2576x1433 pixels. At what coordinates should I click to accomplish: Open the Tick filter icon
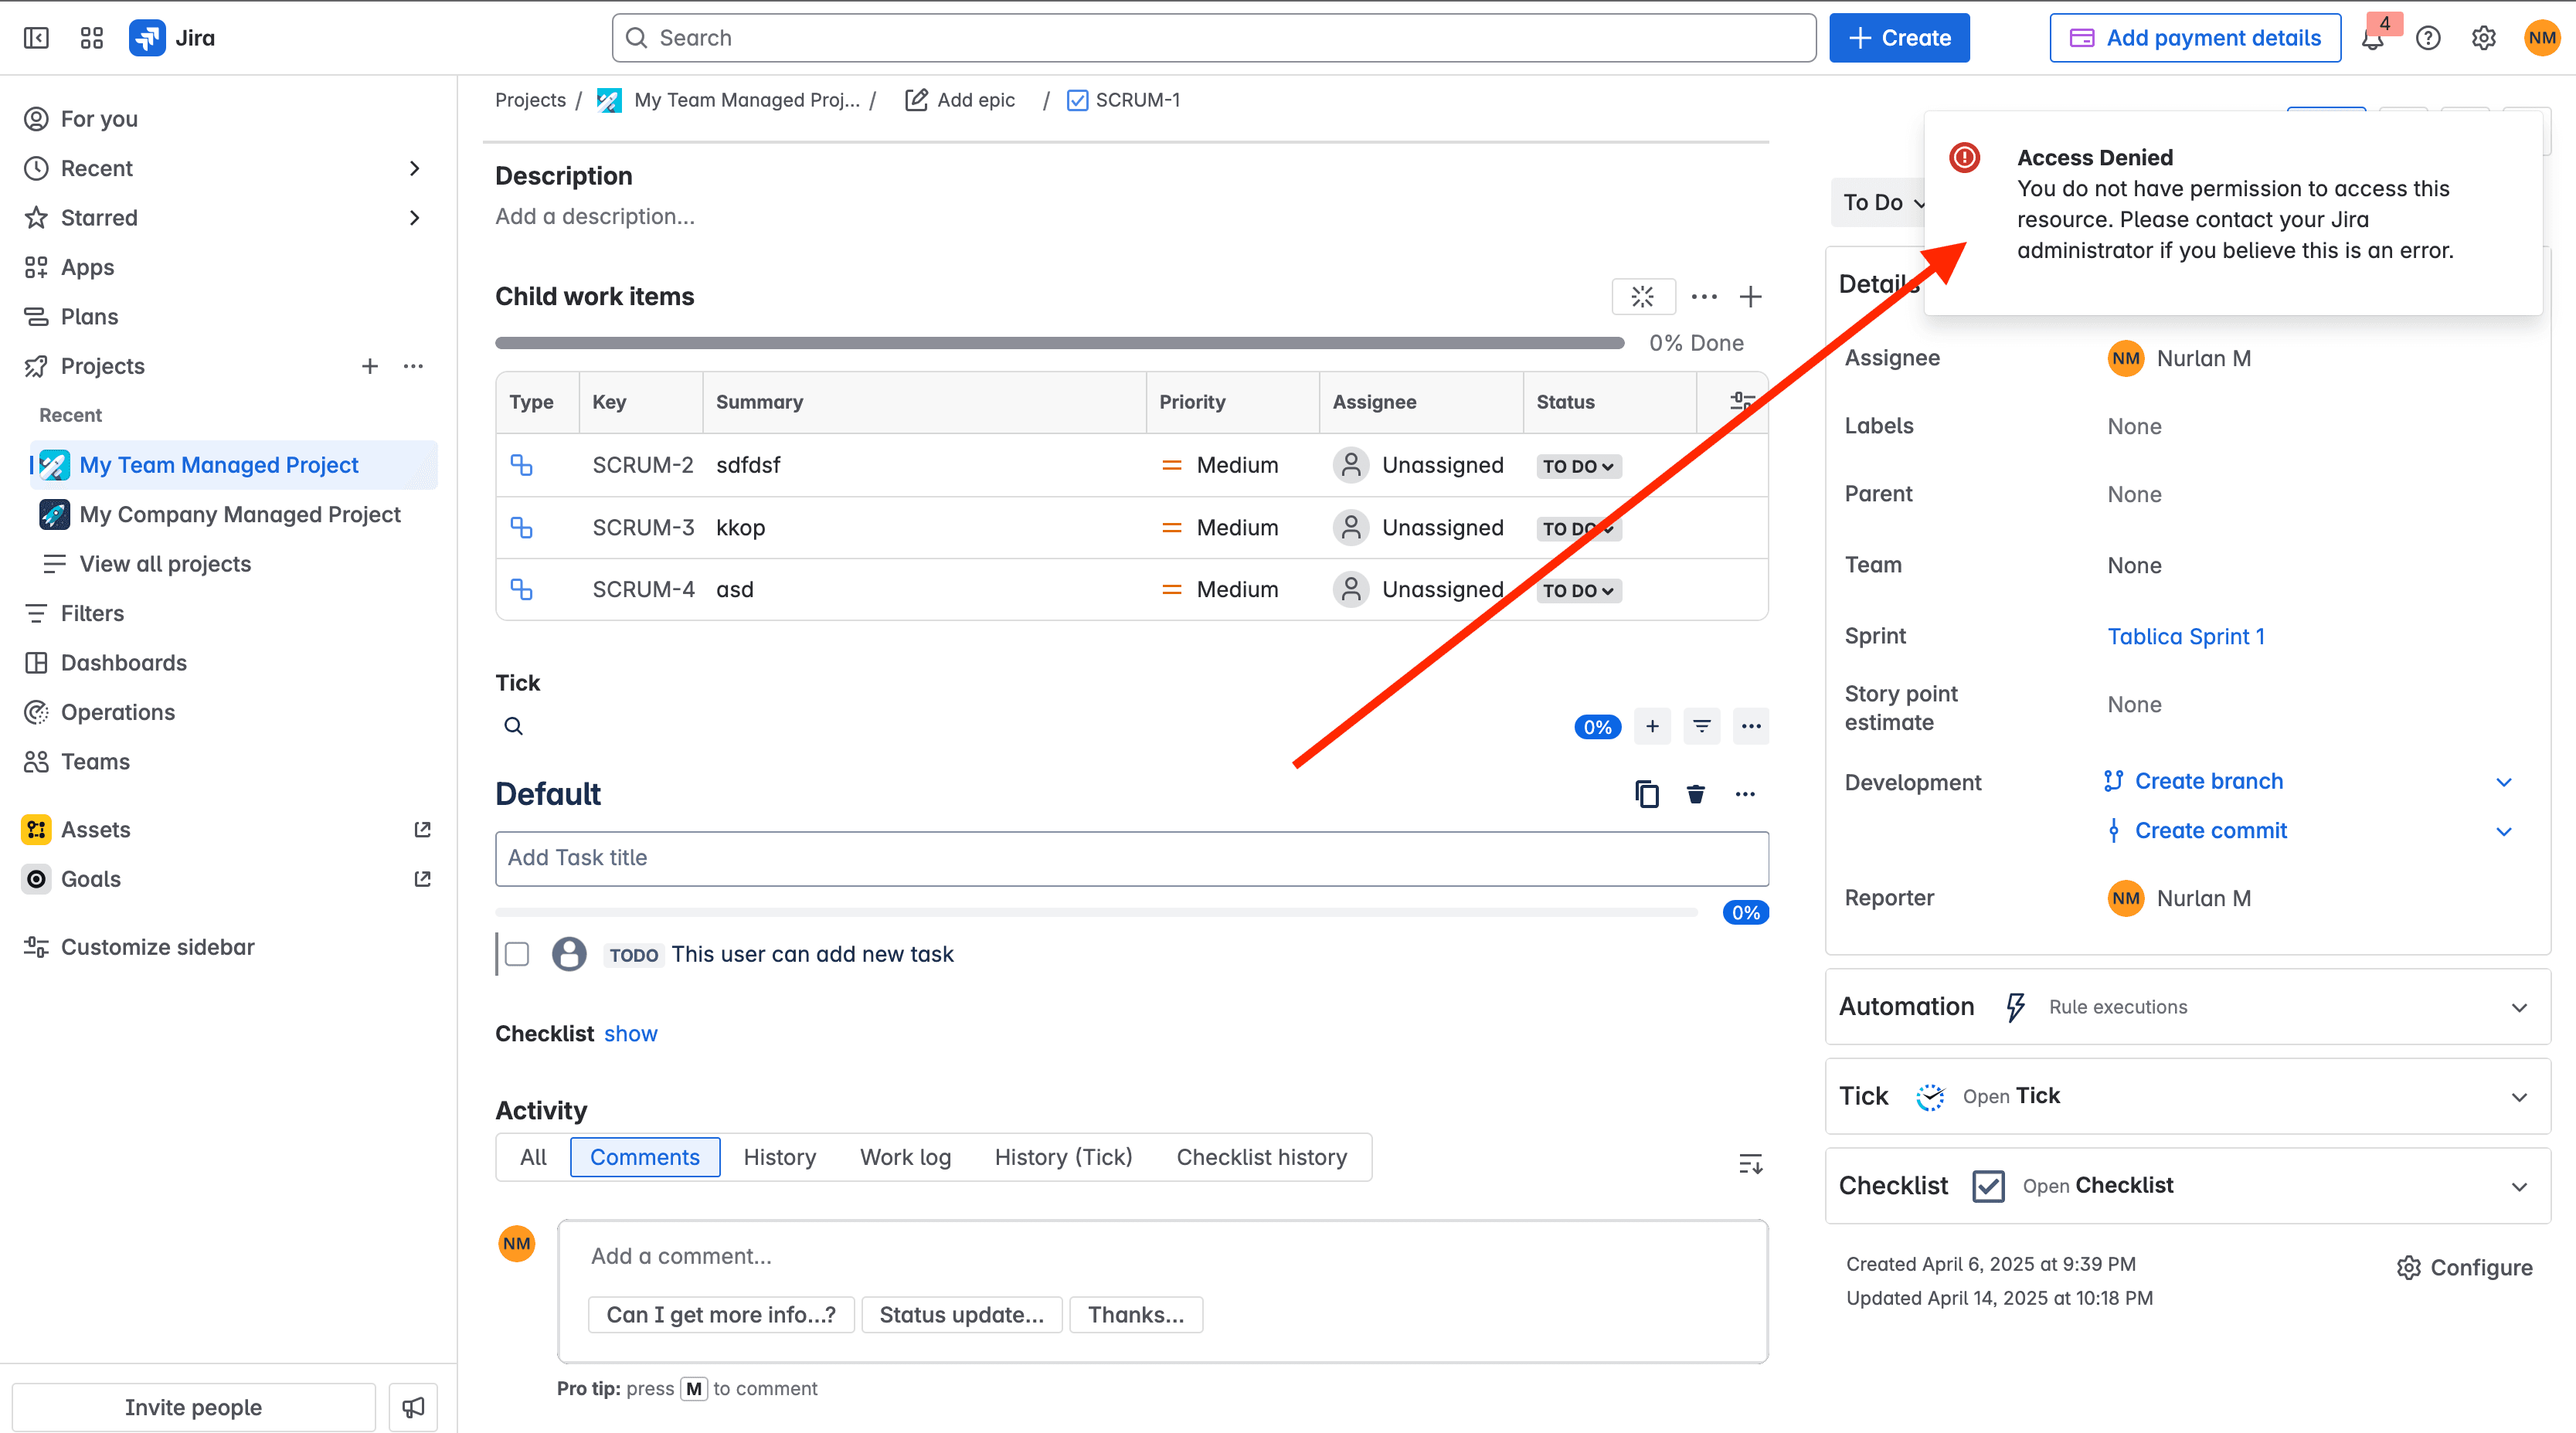[x=1702, y=726]
